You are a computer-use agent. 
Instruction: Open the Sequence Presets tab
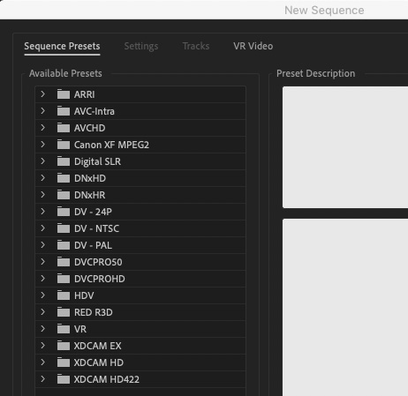[62, 47]
